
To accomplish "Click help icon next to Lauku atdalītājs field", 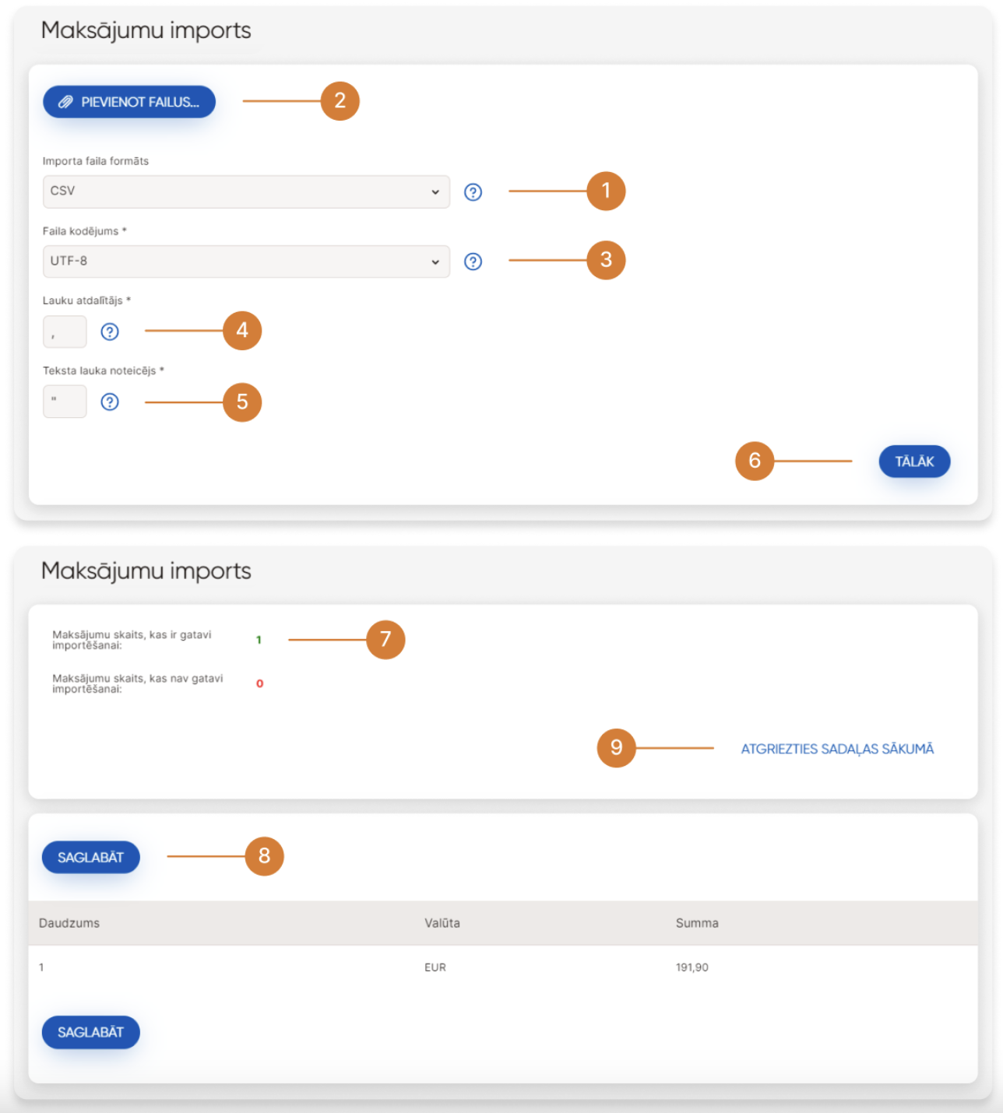I will coord(110,332).
